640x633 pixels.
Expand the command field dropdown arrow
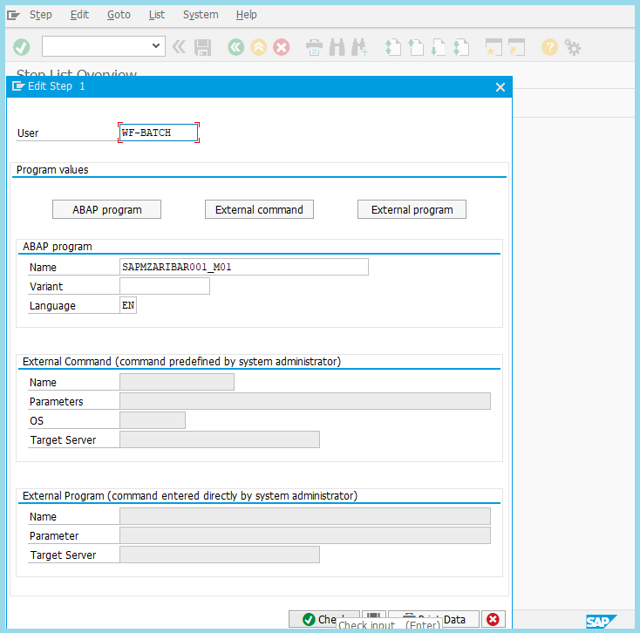click(x=157, y=46)
